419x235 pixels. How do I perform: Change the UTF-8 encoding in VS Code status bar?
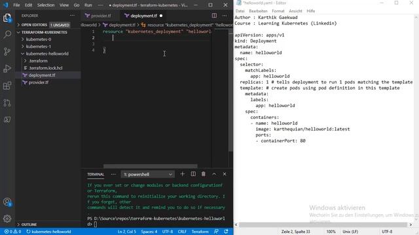click(168, 232)
